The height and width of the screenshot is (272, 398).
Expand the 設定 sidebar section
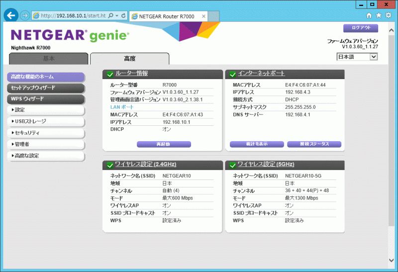(x=46, y=110)
